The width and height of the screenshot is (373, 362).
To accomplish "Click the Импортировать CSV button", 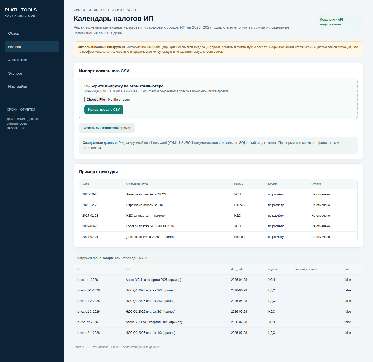I will click(x=104, y=110).
